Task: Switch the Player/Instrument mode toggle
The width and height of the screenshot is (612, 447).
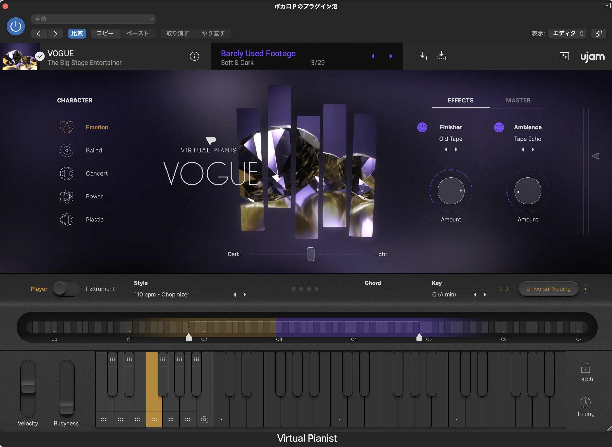Action: point(67,289)
